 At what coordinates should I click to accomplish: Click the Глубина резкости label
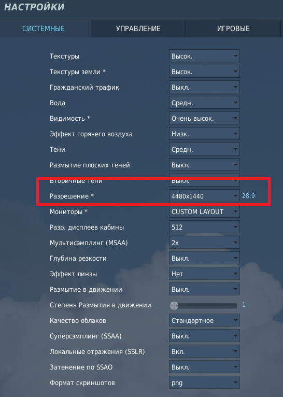pos(78,259)
